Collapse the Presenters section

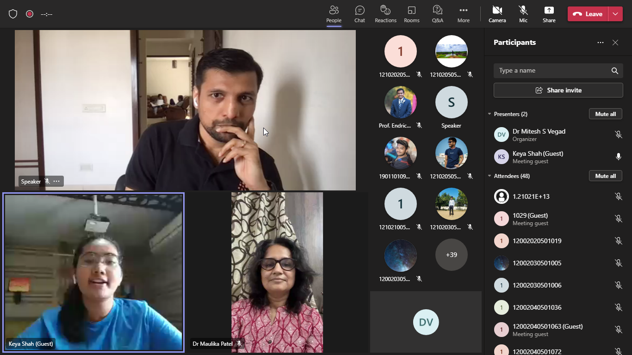click(x=489, y=114)
